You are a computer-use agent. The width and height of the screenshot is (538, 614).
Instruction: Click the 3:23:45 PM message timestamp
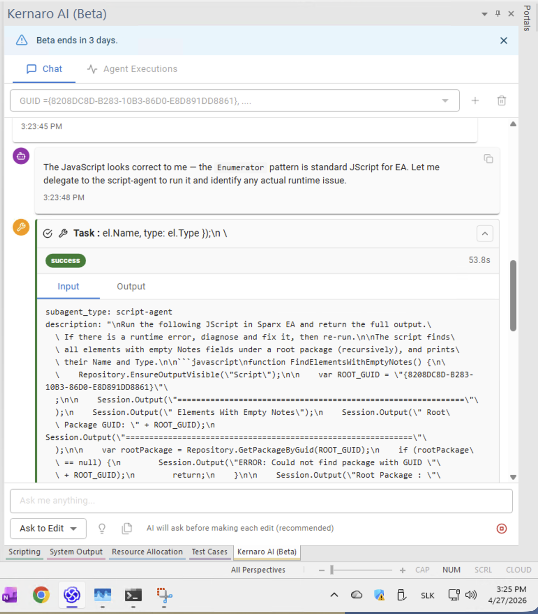[41, 127]
